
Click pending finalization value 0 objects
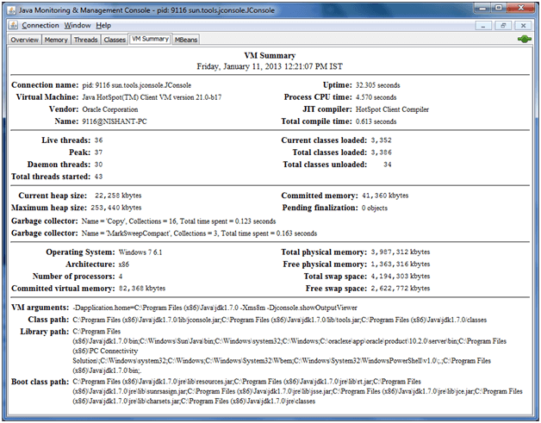(375, 208)
